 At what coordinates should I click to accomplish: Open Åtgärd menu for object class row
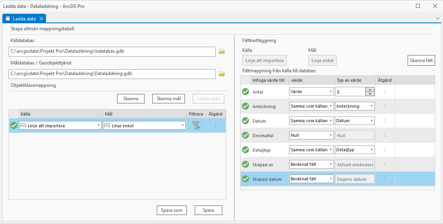(x=216, y=126)
